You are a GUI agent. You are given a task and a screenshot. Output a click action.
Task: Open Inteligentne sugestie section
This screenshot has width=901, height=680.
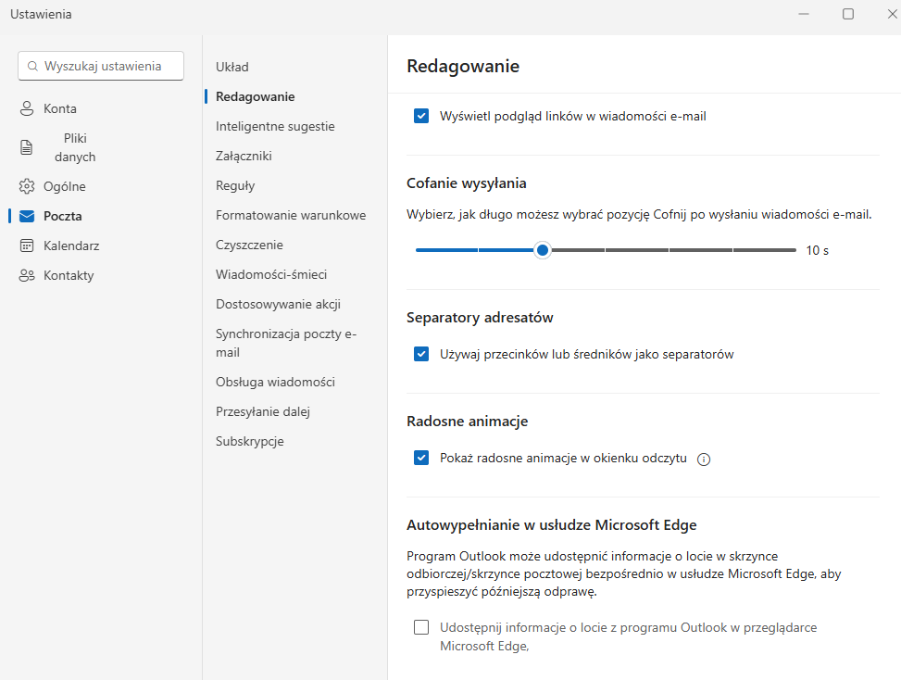click(275, 127)
